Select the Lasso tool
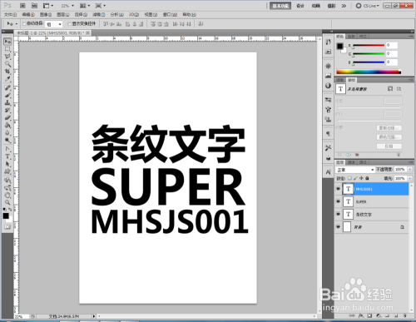Viewport: 416px width, 322px height. tap(7, 57)
